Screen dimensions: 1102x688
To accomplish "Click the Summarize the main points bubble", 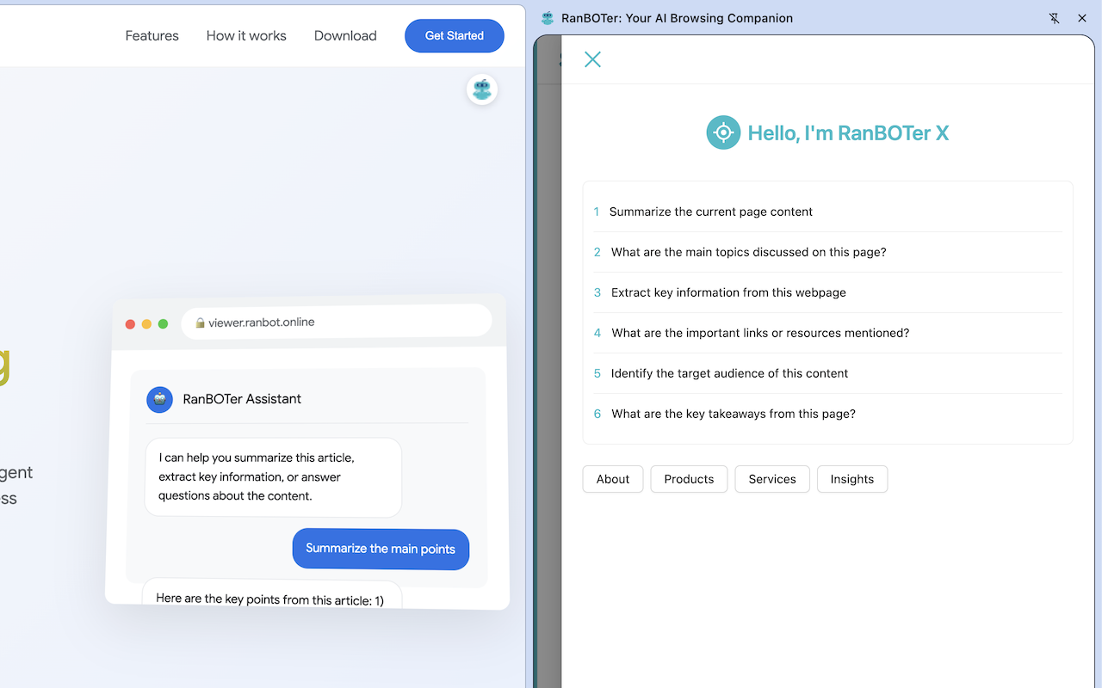I will pos(381,549).
